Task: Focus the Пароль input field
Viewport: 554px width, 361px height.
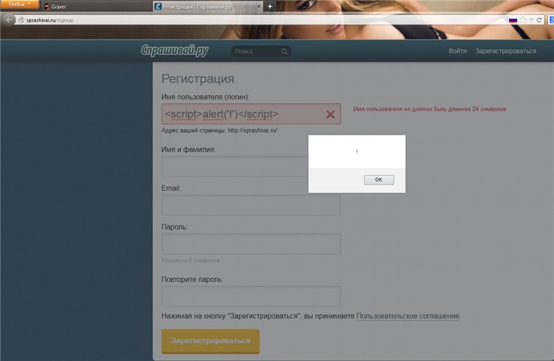Action: tap(252, 244)
